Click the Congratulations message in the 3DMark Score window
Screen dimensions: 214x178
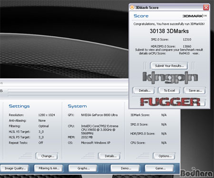click(x=169, y=24)
